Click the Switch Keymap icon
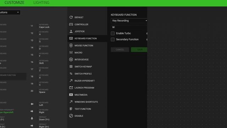 [71, 66]
